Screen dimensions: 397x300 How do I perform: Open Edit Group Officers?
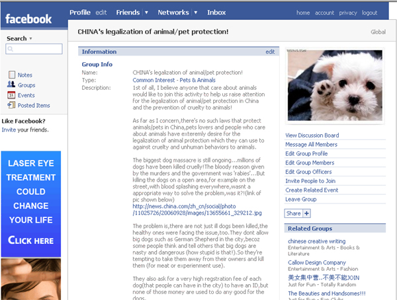click(308, 172)
